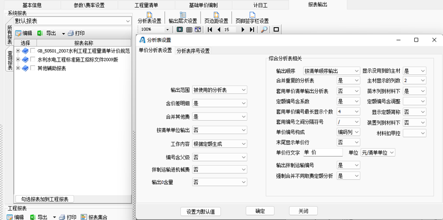443x220 pixels.
Task: Open 页边距设置 toolbar icon
Action: pos(216,15)
